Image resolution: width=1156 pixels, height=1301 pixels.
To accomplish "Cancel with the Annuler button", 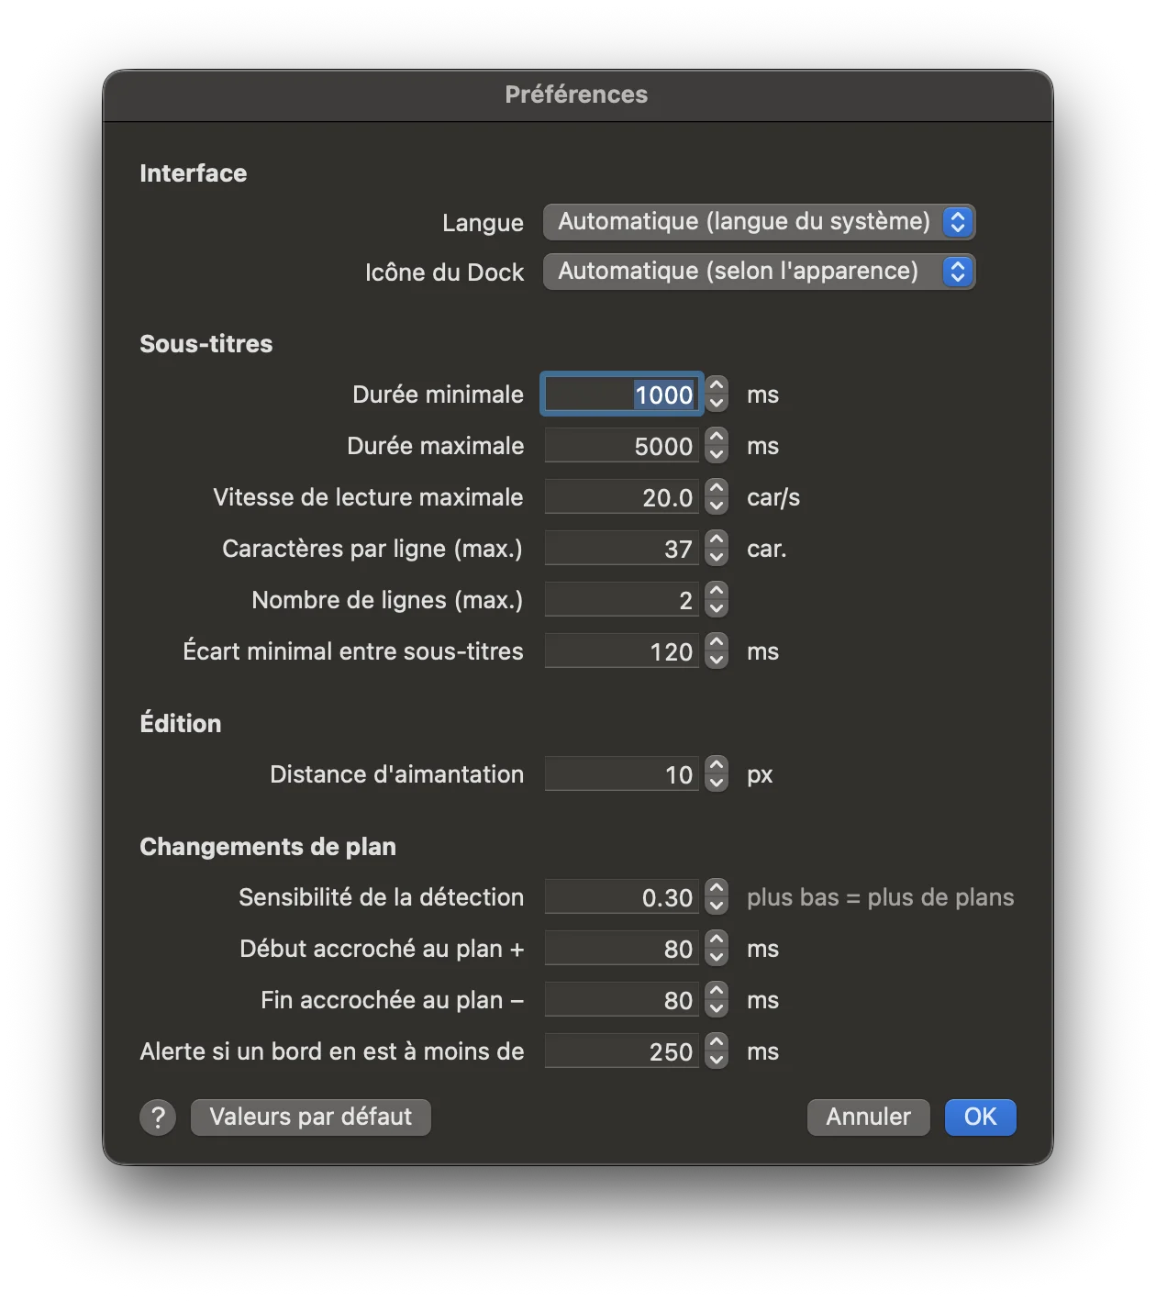I will [869, 1118].
